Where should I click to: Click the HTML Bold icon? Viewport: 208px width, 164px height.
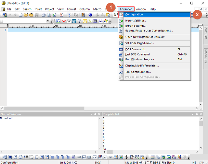point(10,157)
